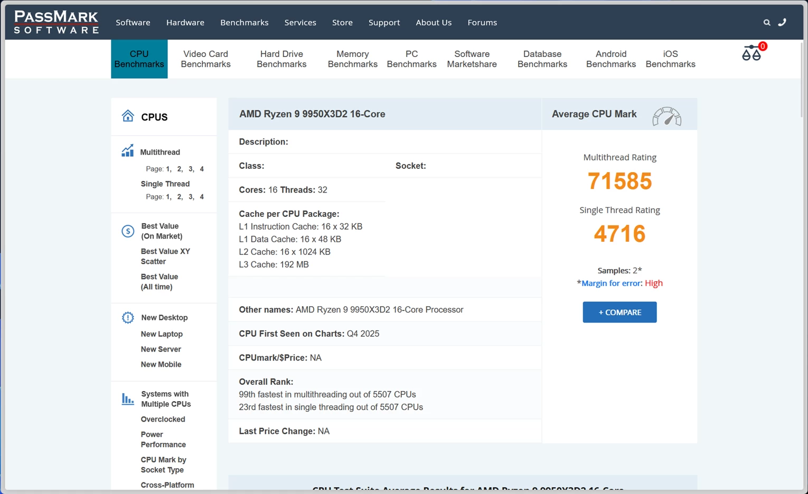Go to page 2 of Multithread rankings

tap(179, 168)
